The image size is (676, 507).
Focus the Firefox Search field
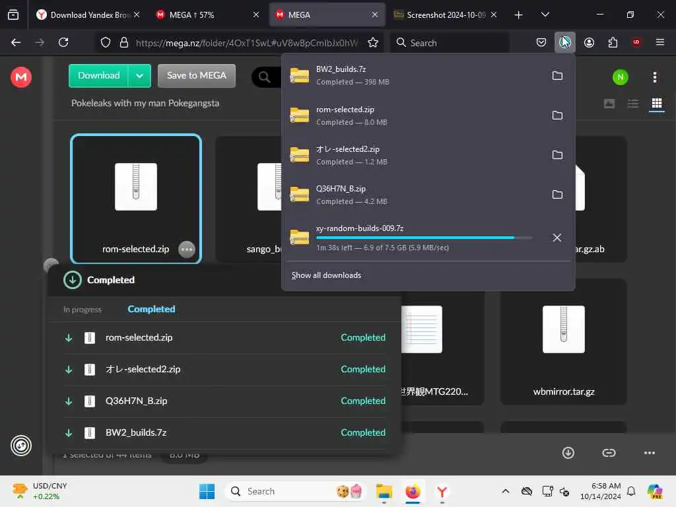click(x=450, y=42)
